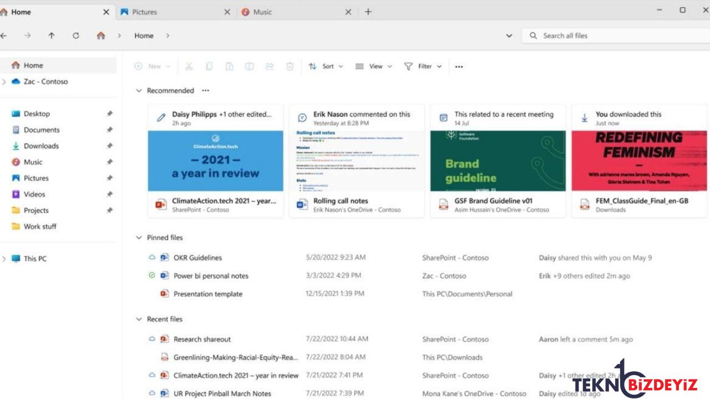The image size is (710, 399).
Task: Expand the address bar history chevron
Action: [x=509, y=35]
